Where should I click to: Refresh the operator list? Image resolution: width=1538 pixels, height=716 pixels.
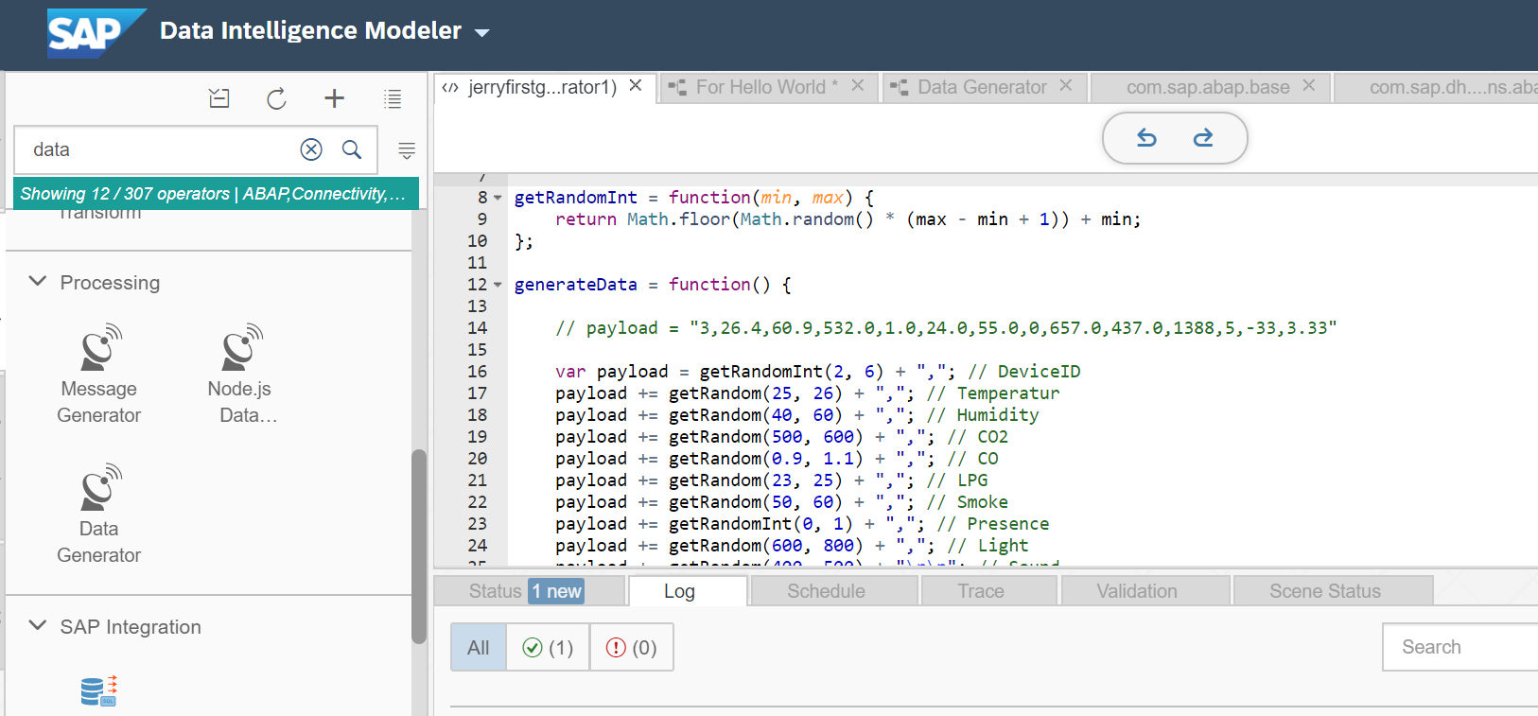[x=276, y=98]
